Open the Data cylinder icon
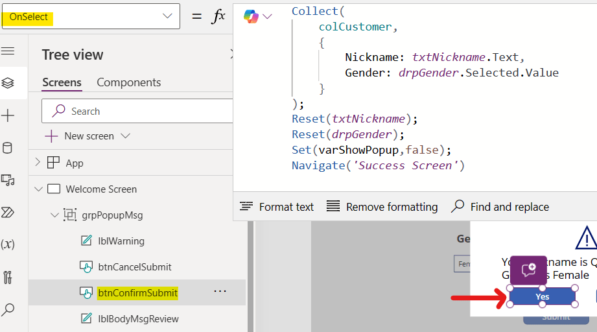 click(x=8, y=148)
